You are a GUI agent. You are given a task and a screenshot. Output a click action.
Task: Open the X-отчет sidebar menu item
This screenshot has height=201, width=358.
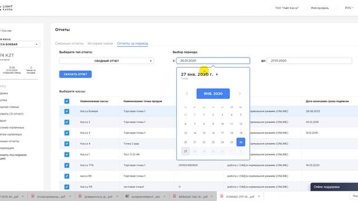(12, 114)
